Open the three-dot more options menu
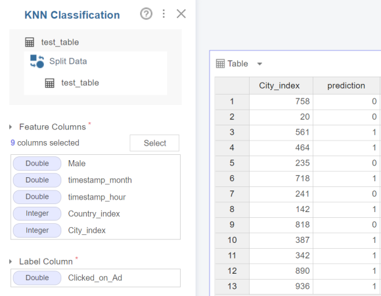This screenshot has height=296, width=381. click(164, 14)
